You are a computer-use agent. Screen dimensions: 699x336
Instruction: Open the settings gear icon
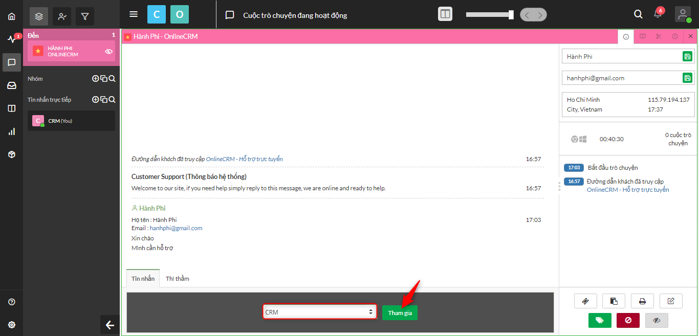tap(11, 325)
